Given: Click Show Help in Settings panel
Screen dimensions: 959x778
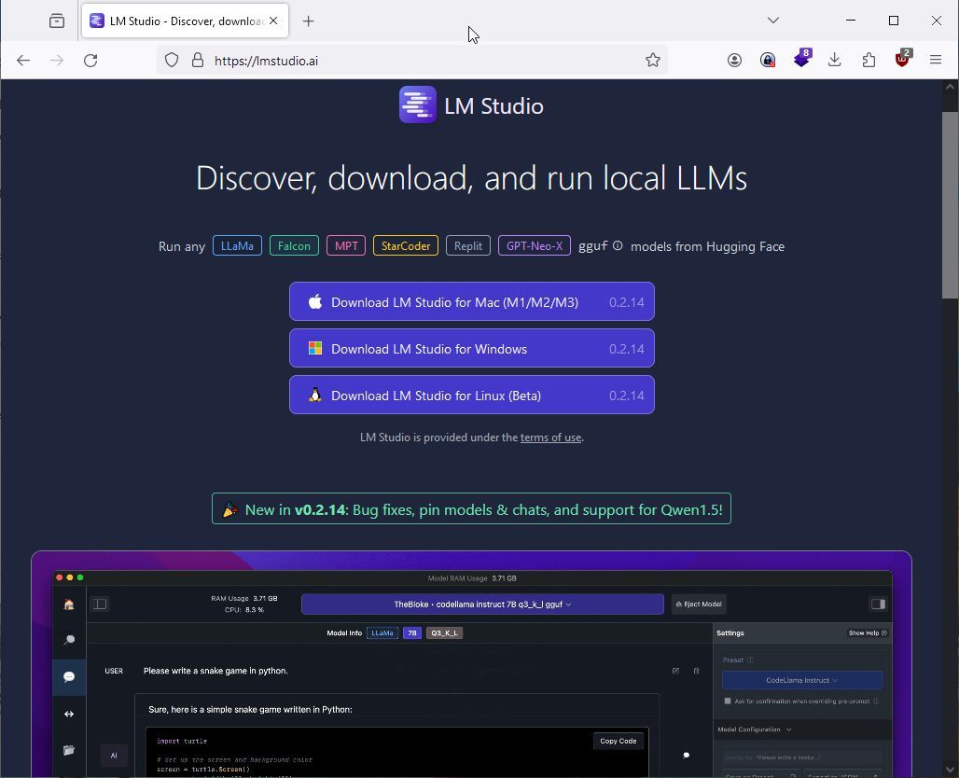Looking at the screenshot, I should click(x=868, y=633).
